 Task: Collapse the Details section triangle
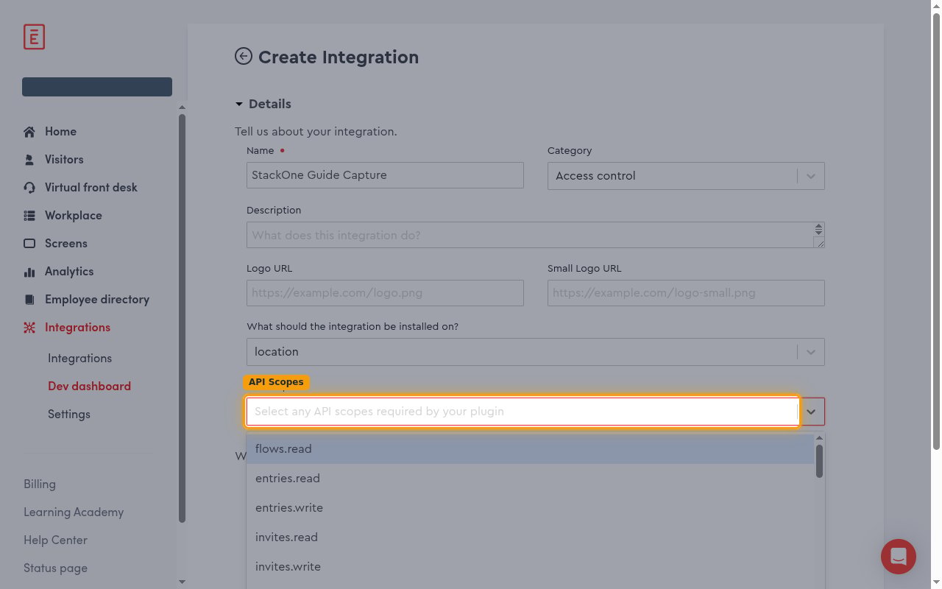pyautogui.click(x=239, y=105)
